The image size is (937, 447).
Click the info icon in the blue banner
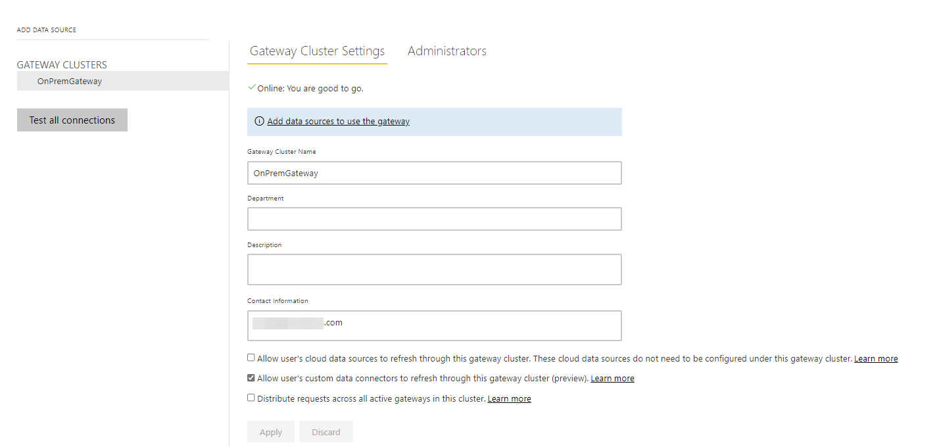pyautogui.click(x=260, y=122)
